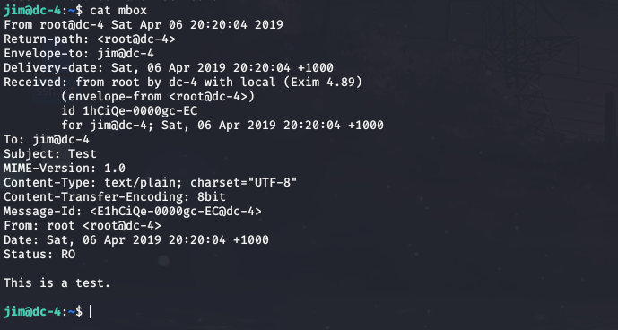Click the 'To: jim@dc-4' header
The width and height of the screenshot is (618, 330).
click(47, 140)
